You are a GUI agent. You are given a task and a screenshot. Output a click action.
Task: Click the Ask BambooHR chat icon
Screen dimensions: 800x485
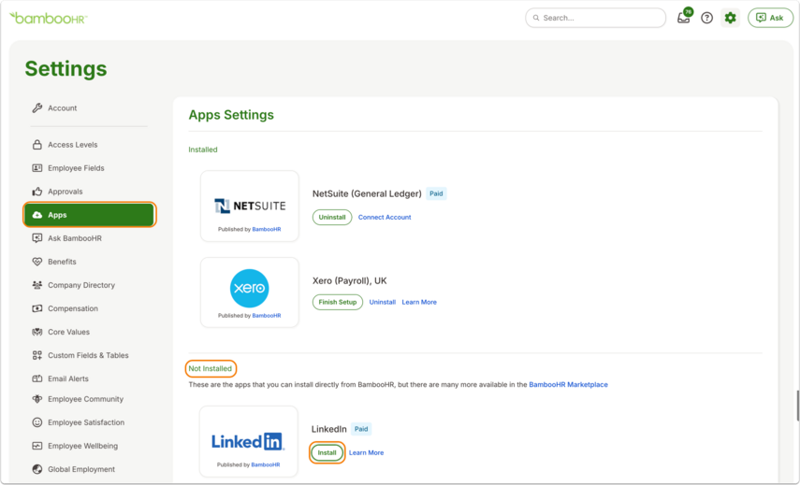(37, 238)
